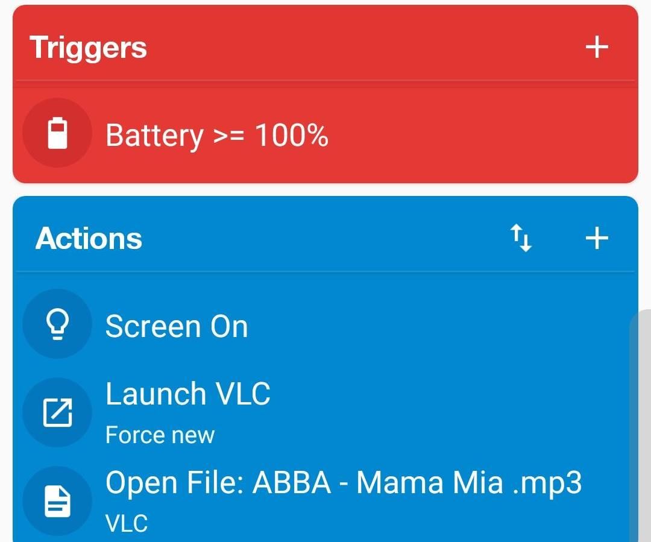The width and height of the screenshot is (651, 542).
Task: Click the launch icon next to Launch VLC
Action: coord(57,412)
